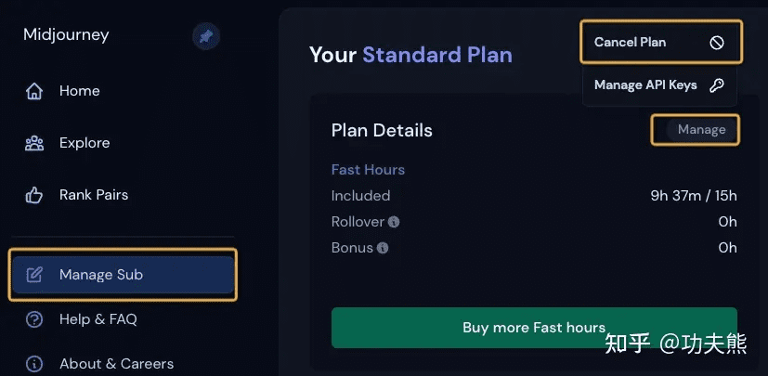
Task: Click the key icon beside Manage API Keys
Action: coord(717,85)
